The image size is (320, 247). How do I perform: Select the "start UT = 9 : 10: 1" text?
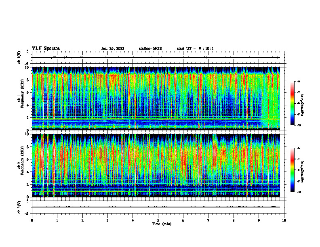pyautogui.click(x=195, y=48)
